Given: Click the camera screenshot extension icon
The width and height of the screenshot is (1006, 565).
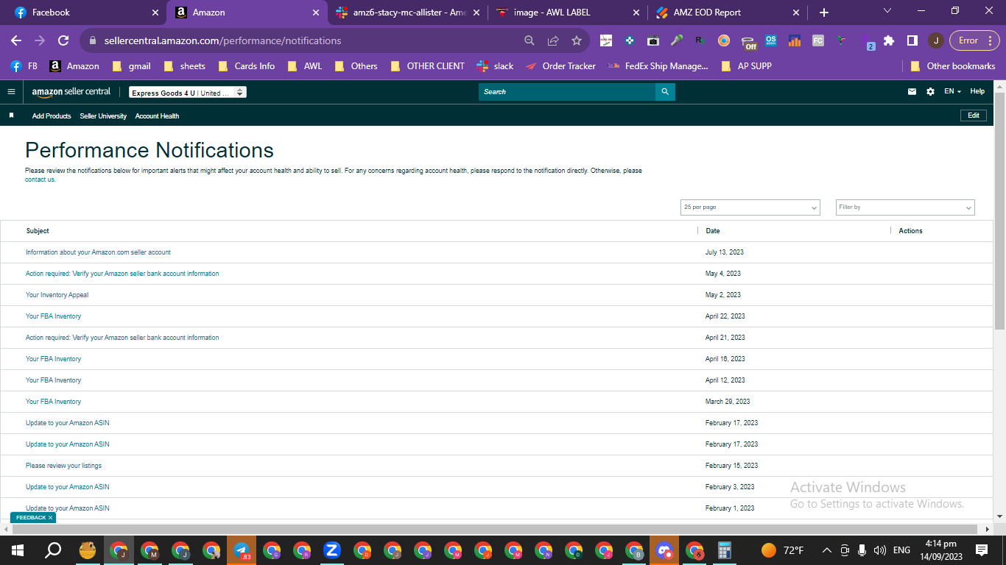Looking at the screenshot, I should click(653, 40).
